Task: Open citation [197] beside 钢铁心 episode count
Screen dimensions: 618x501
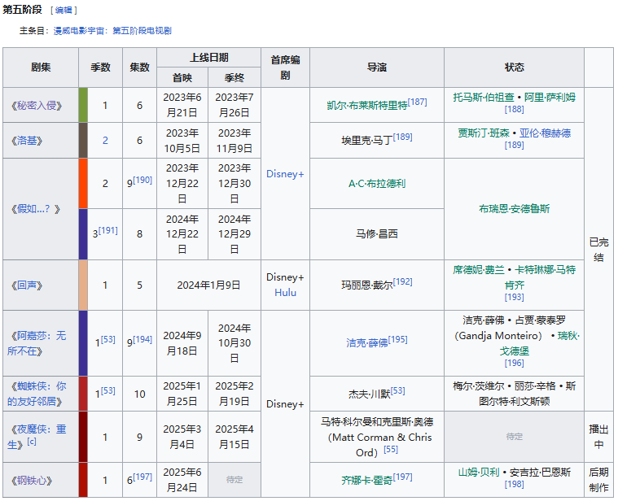Action: pos(142,477)
